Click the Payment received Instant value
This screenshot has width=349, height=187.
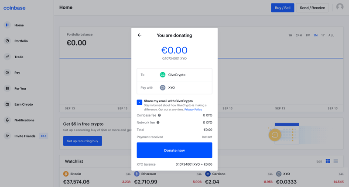point(207,137)
